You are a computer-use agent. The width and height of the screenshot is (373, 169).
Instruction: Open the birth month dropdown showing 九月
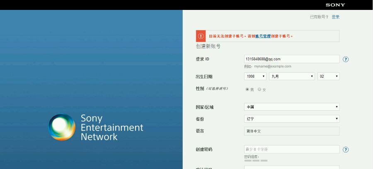292,76
